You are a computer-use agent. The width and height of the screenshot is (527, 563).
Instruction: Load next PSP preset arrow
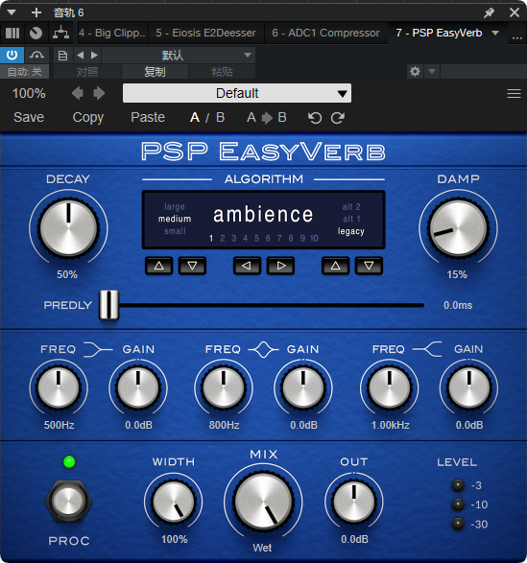coord(99,93)
